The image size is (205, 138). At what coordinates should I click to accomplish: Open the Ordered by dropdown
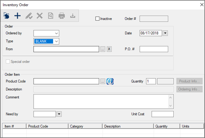pyautogui.click(x=56, y=33)
